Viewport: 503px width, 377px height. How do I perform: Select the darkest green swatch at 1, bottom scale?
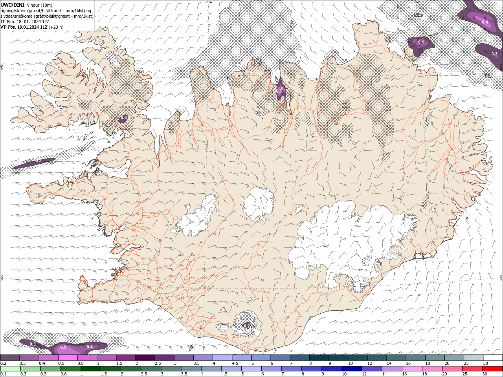click(90, 369)
